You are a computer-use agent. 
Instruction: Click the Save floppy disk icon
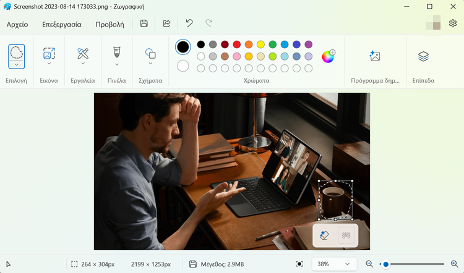[x=144, y=23]
